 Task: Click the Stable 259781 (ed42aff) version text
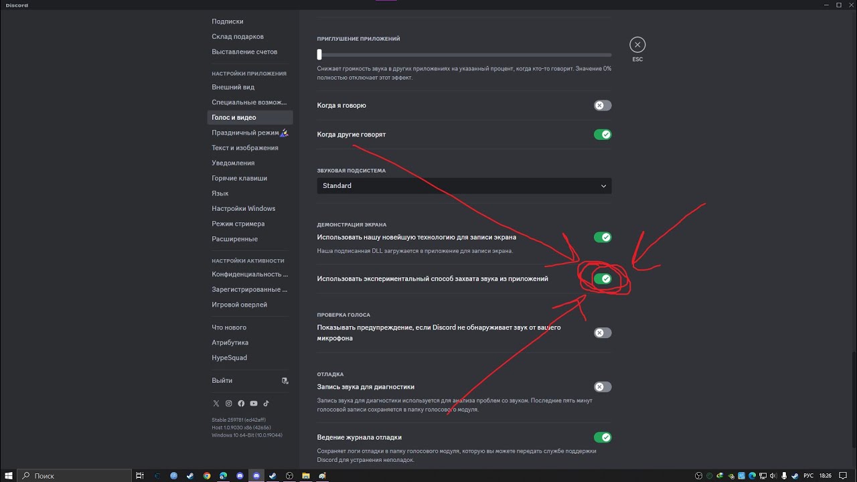(x=238, y=420)
